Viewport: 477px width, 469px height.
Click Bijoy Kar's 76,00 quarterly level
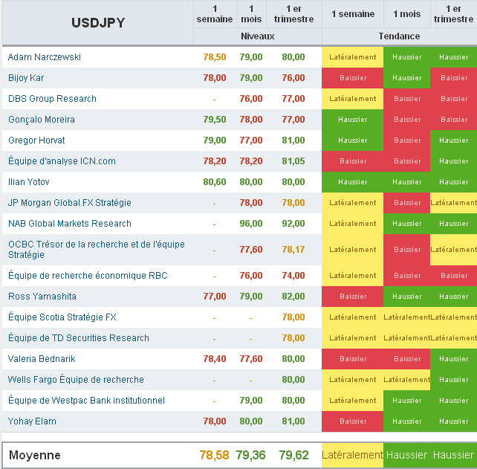coord(293,77)
